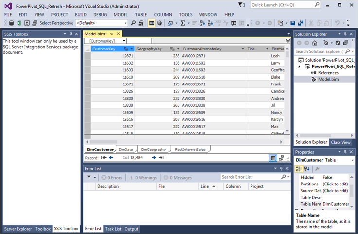
Task: Edit the Partitions property (Click to edit)
Action: [x=335, y=184]
